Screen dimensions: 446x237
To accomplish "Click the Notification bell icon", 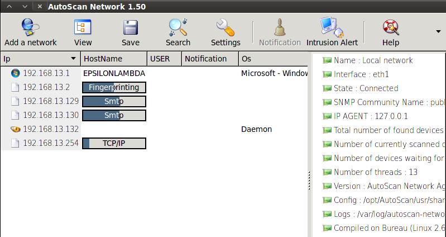I will [280, 28].
